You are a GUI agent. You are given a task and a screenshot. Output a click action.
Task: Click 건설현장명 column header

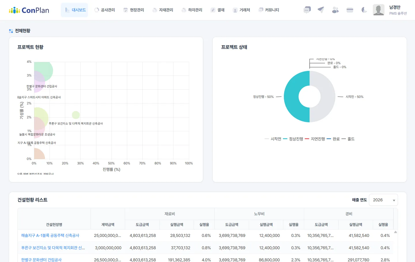tap(54, 225)
